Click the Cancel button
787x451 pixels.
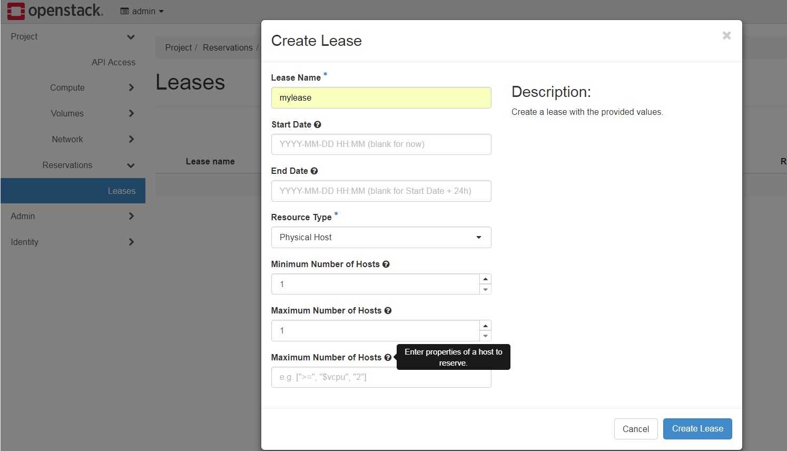[636, 429]
